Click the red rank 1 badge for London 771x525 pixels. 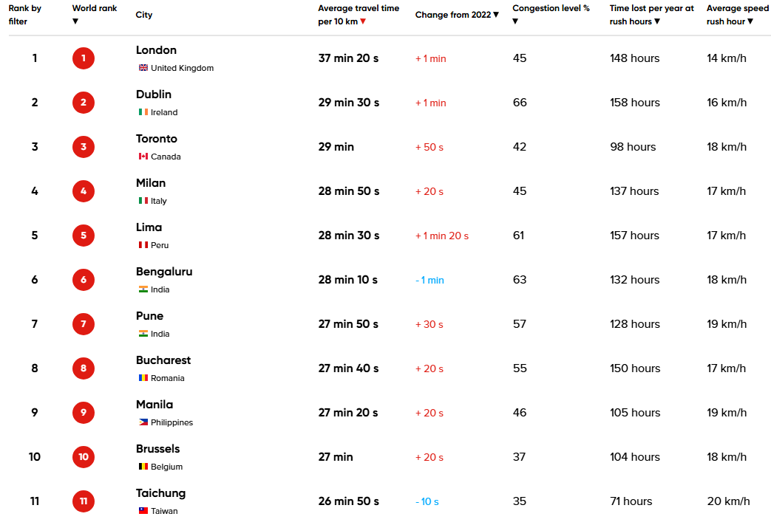click(84, 58)
